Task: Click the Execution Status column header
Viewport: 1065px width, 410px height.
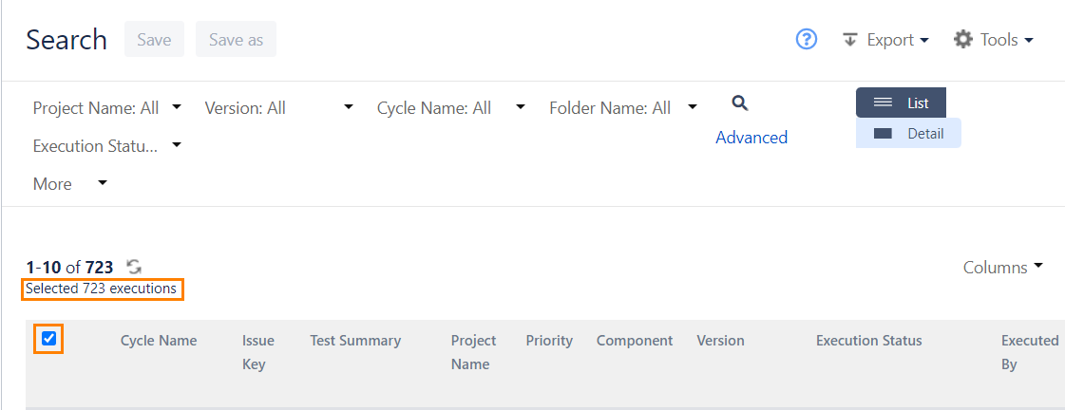Action: coord(868,341)
